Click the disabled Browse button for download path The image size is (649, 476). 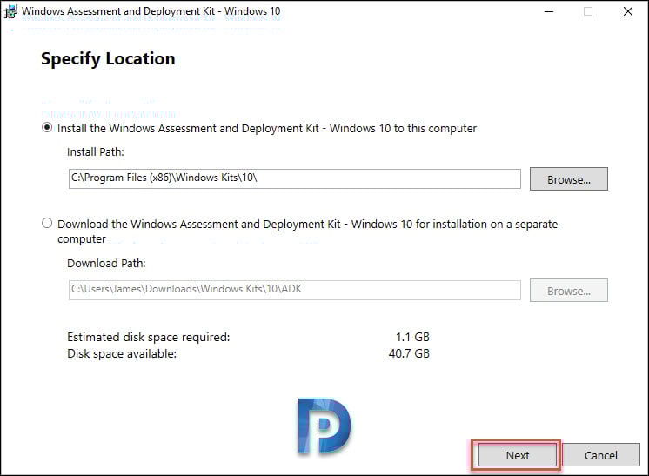point(569,290)
